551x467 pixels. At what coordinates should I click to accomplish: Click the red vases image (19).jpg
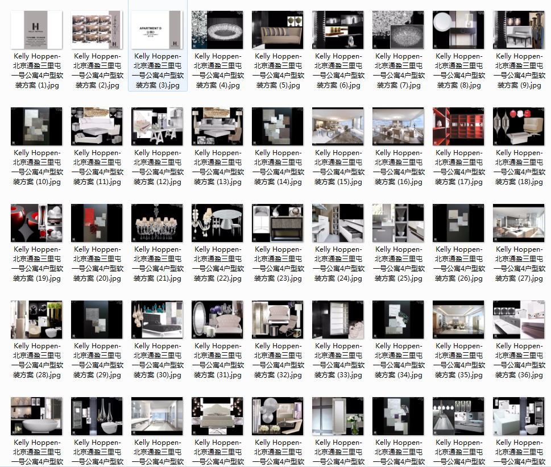(36, 223)
